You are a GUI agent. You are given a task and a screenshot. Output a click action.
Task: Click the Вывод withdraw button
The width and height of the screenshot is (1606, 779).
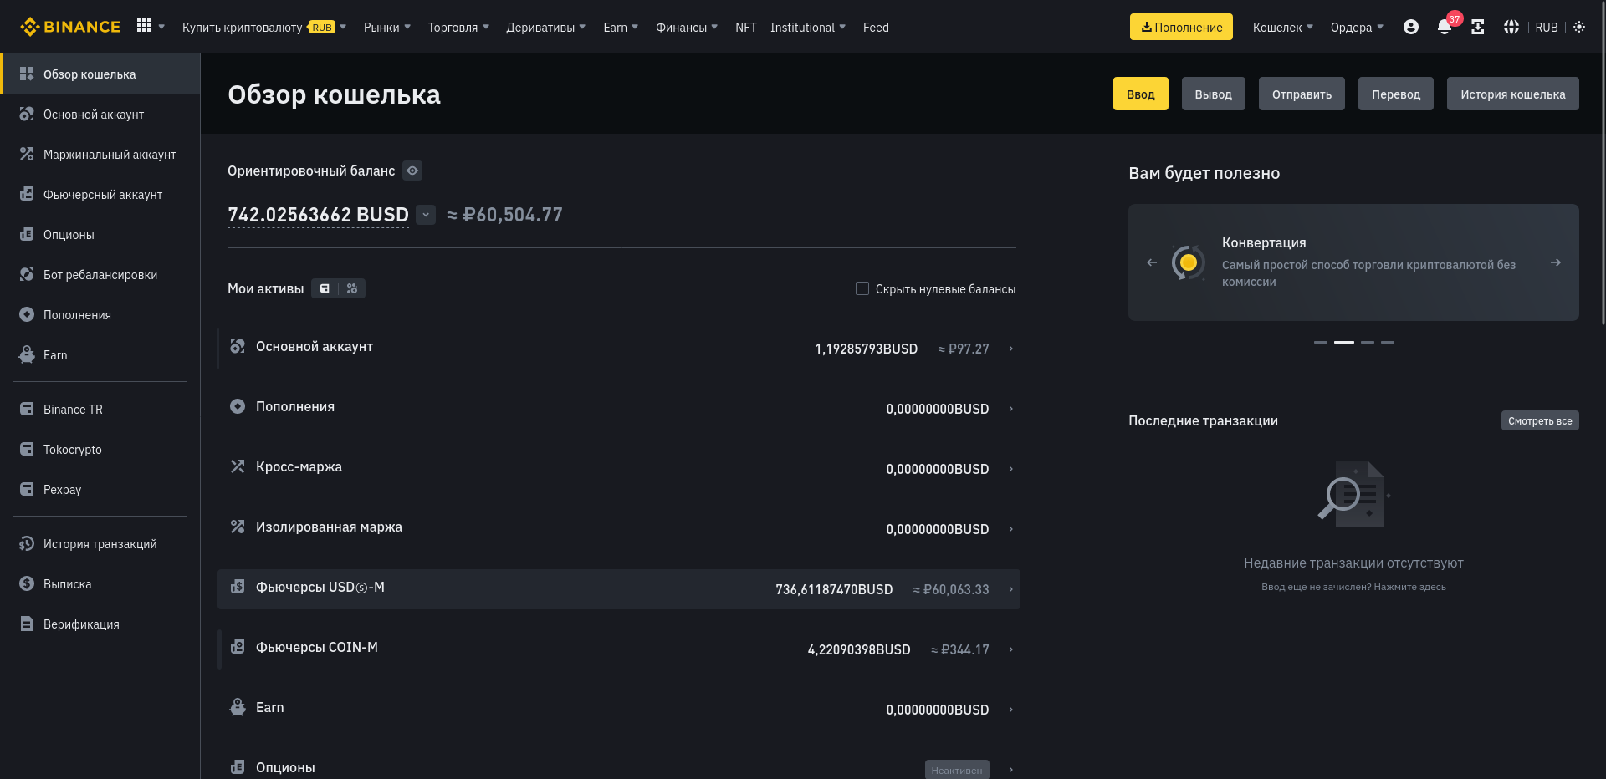coord(1214,94)
